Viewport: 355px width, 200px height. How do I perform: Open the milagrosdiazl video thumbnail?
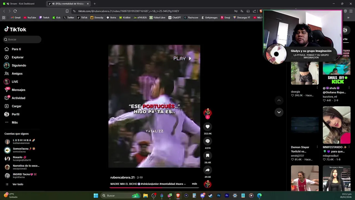click(336, 125)
